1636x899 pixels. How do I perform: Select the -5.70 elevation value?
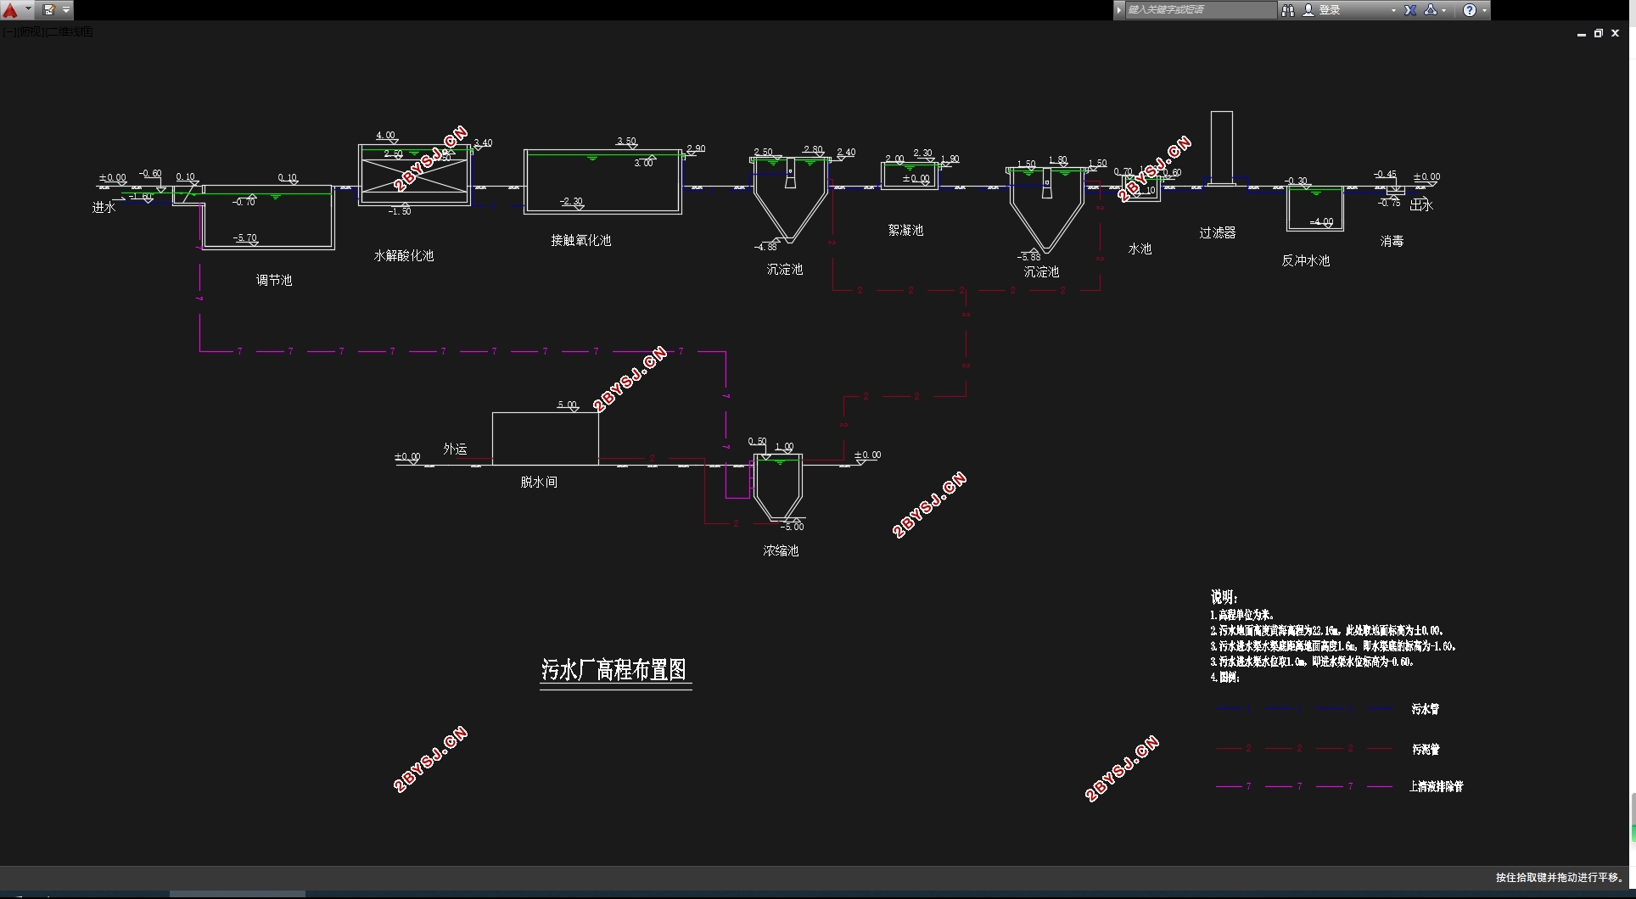pyautogui.click(x=244, y=238)
